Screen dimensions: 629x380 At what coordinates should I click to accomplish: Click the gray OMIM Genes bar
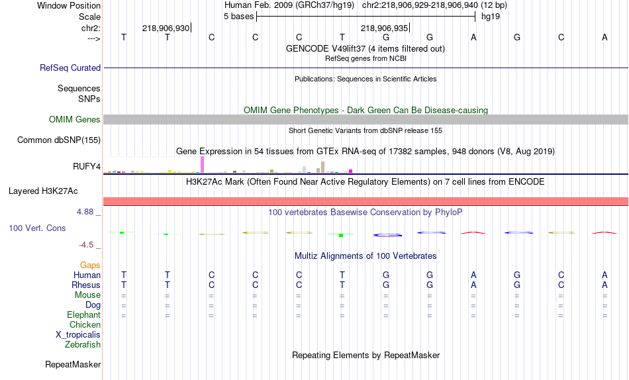[x=366, y=120]
